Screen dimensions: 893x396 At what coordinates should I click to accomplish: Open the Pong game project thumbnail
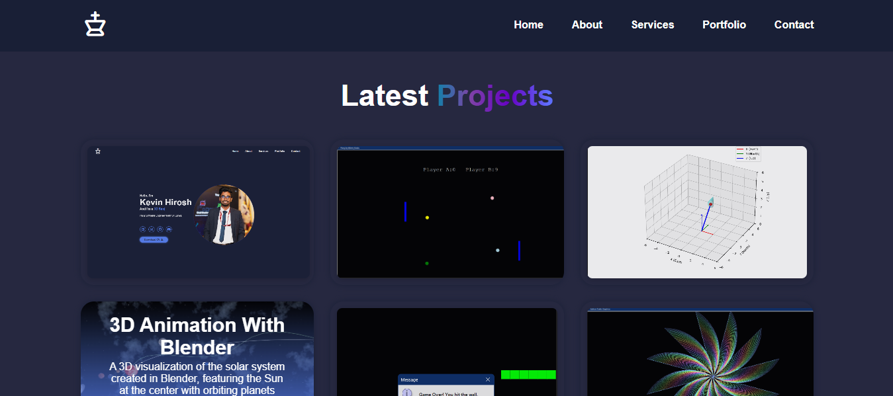pos(450,212)
